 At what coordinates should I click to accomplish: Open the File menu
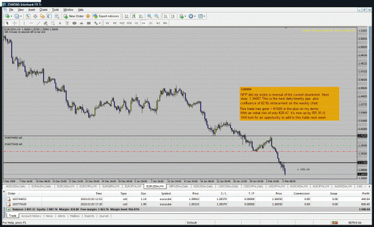[11, 10]
